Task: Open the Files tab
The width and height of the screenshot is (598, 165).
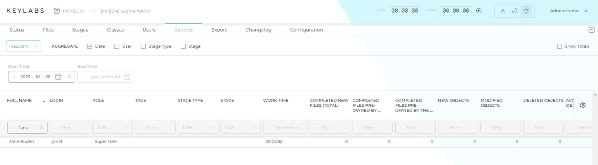Action: pos(48,30)
